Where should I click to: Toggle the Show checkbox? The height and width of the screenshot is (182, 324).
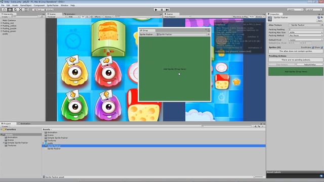pos(322,48)
